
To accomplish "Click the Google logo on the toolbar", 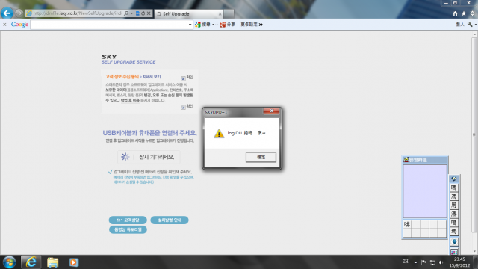I will pos(19,25).
